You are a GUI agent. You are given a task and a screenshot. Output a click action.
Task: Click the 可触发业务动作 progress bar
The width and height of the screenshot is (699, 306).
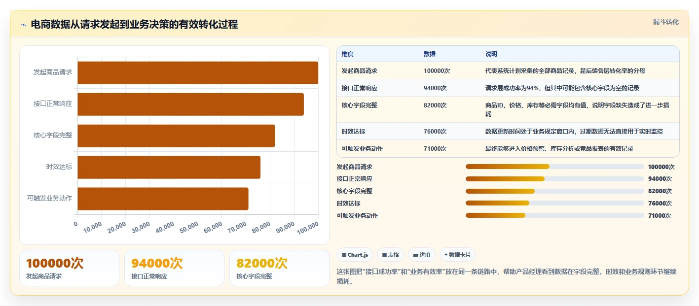[x=555, y=215]
